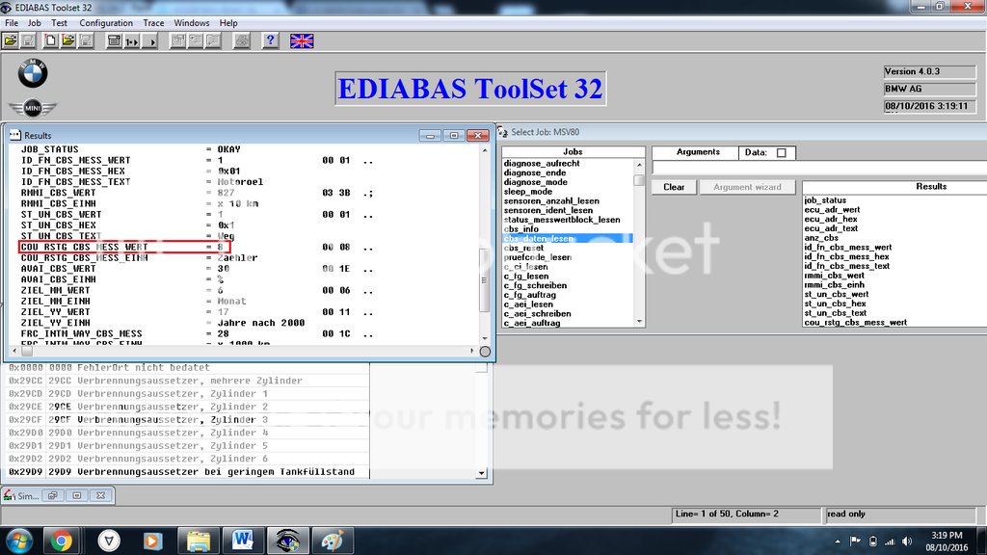
Task: Select pruefcode_lesen job
Action: (538, 257)
